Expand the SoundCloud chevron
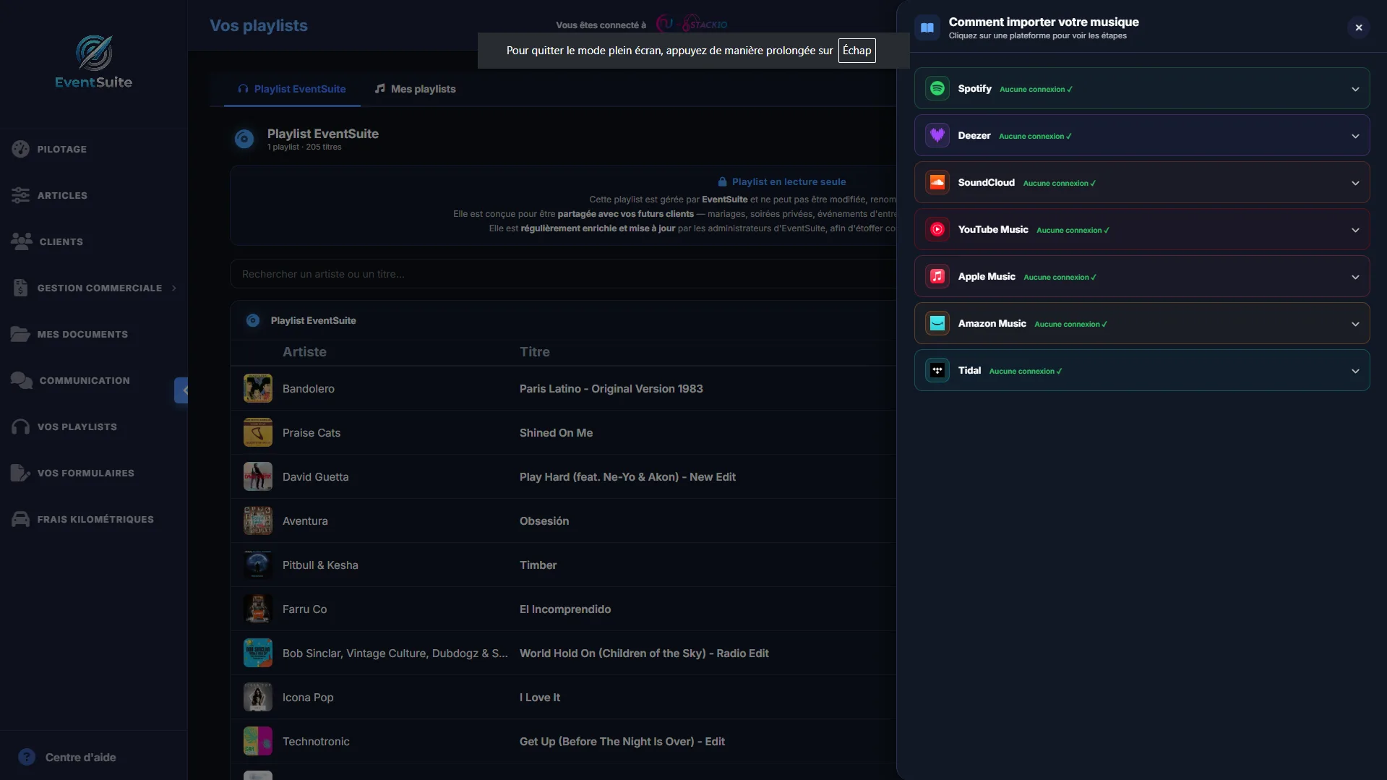1387x780 pixels. tap(1355, 183)
